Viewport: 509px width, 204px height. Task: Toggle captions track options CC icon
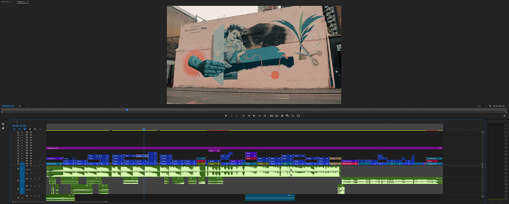(40, 129)
